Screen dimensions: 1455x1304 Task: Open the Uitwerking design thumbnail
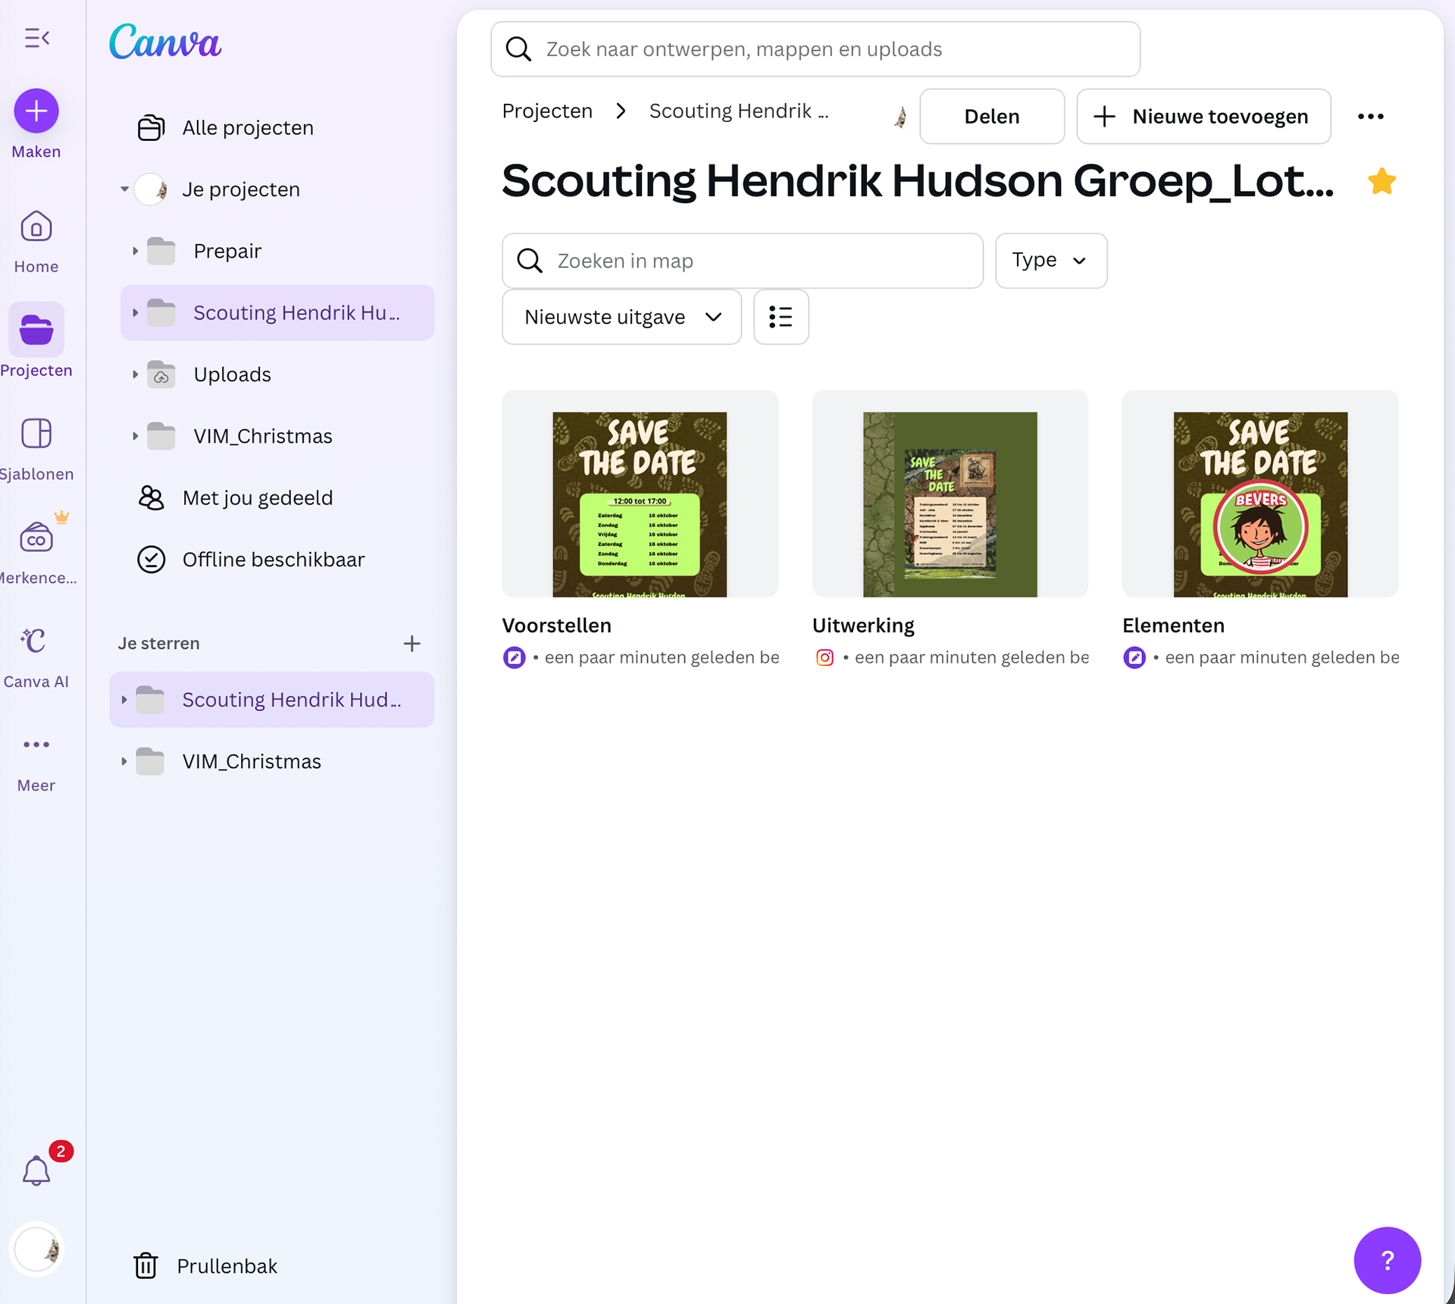tap(950, 494)
